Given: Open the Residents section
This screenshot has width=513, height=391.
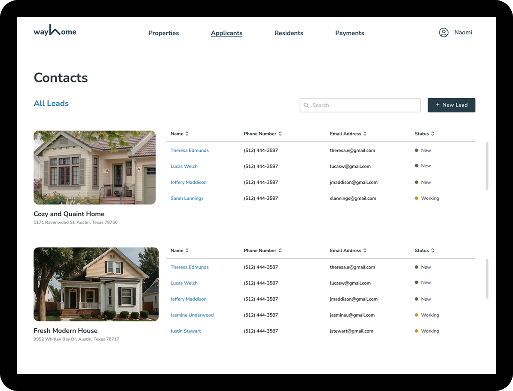Looking at the screenshot, I should click(x=288, y=33).
